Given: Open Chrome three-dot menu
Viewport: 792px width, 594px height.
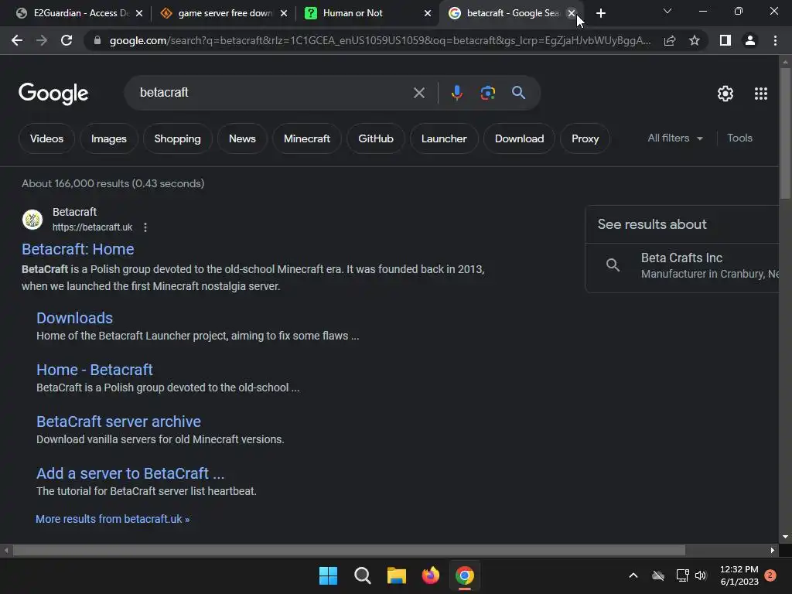Looking at the screenshot, I should click(x=775, y=40).
